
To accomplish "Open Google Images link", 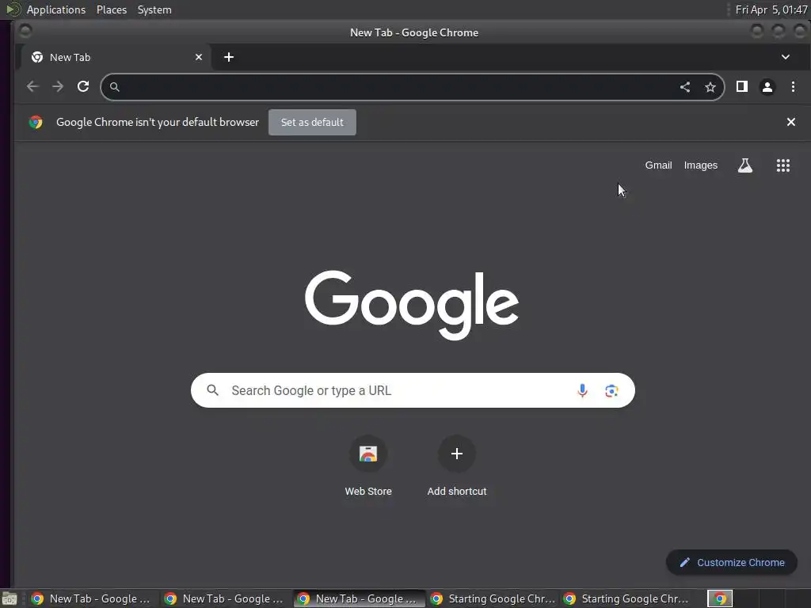I will pos(700,165).
